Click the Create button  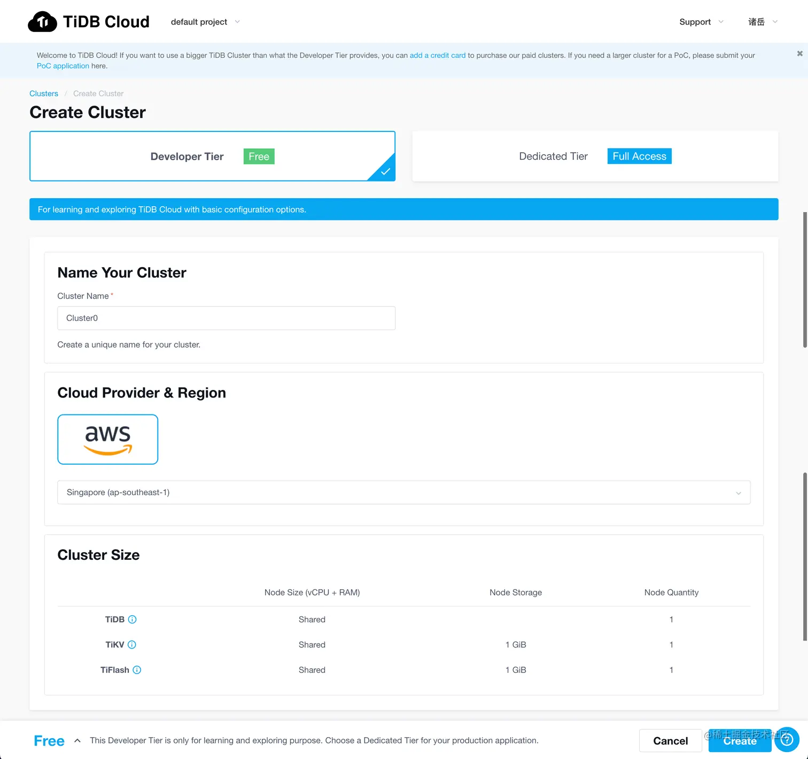click(740, 741)
